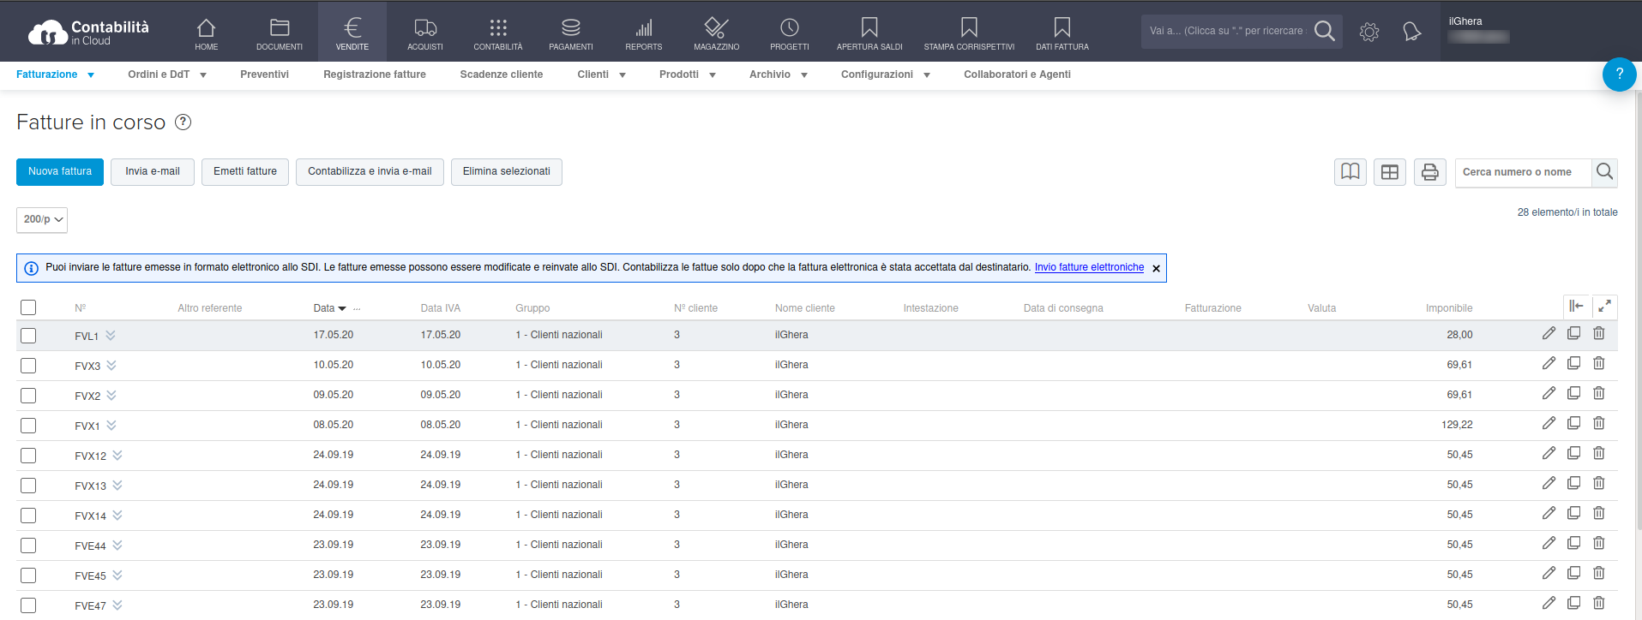Screen dimensions: 1642x620
Task: Open the DOCUMENTI folder icon
Action: pos(280,28)
